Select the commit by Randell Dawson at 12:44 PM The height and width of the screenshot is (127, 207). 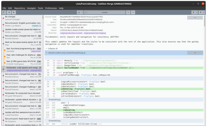pyautogui.click(x=22, y=37)
